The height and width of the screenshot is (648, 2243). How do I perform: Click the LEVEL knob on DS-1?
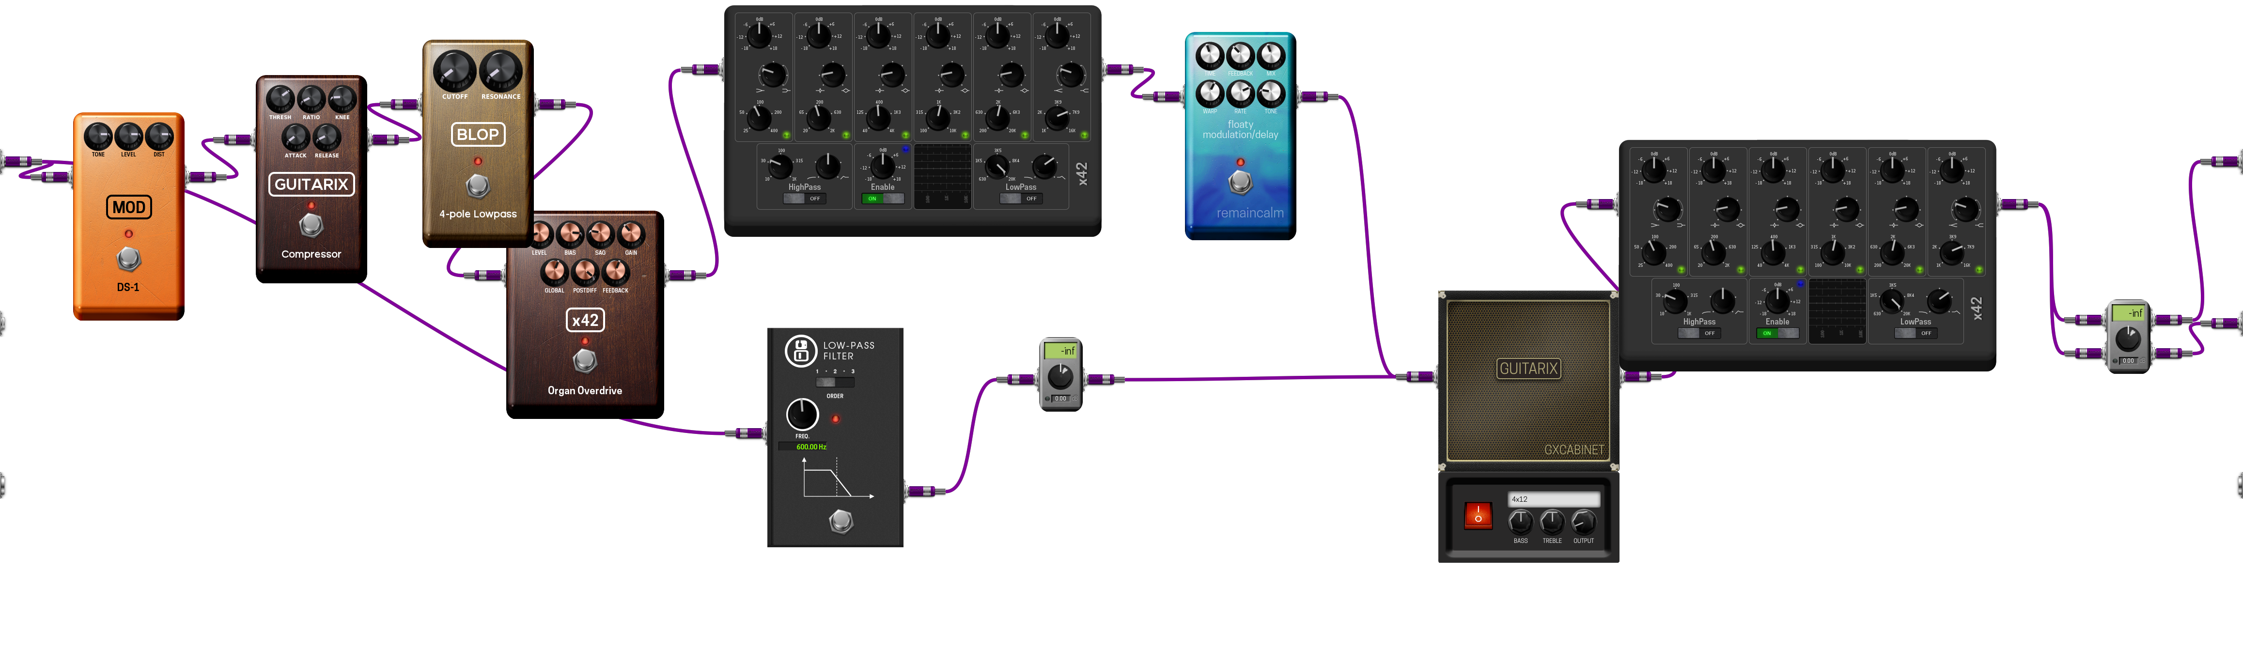pyautogui.click(x=129, y=137)
